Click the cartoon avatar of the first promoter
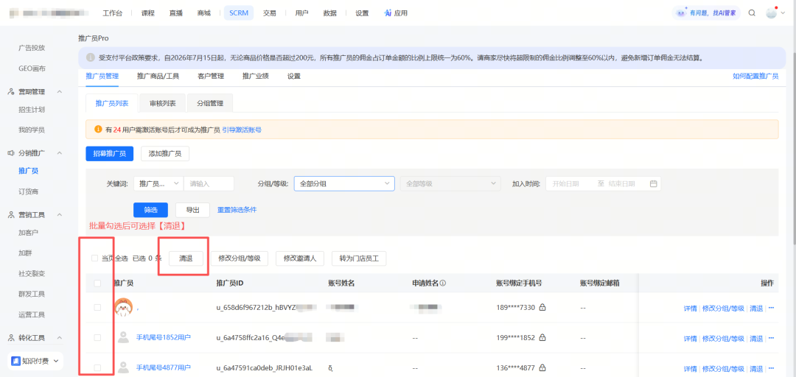 coord(123,307)
